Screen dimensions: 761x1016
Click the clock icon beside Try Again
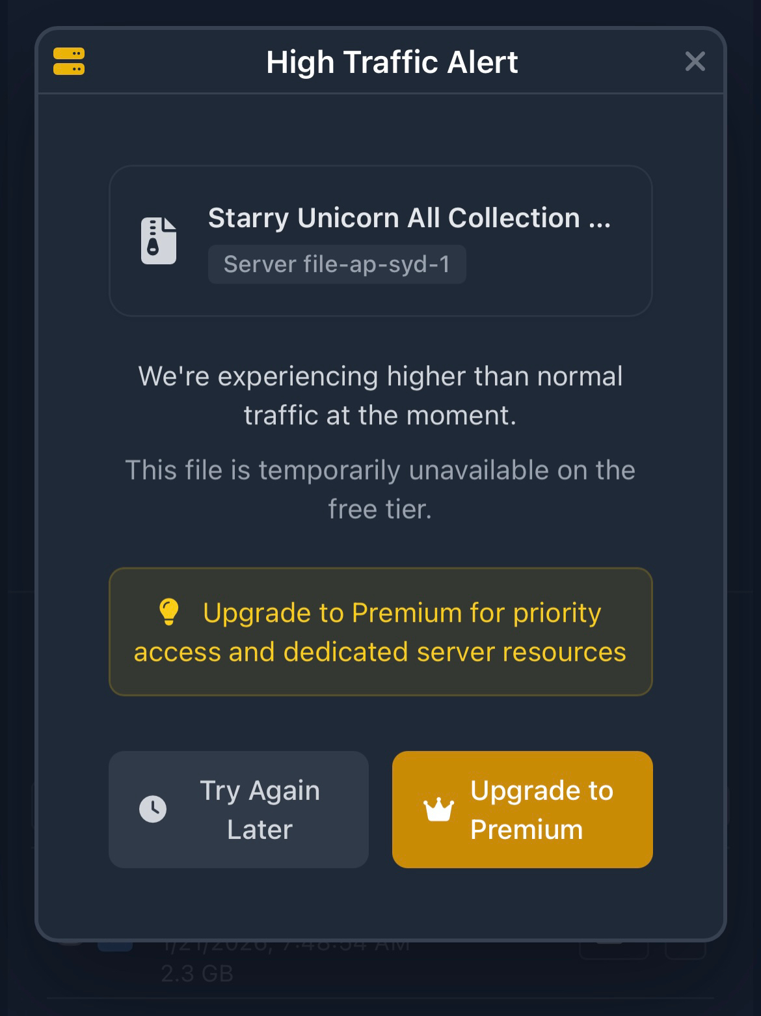[x=153, y=809]
